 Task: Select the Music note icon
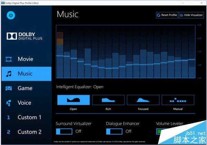point(9,74)
